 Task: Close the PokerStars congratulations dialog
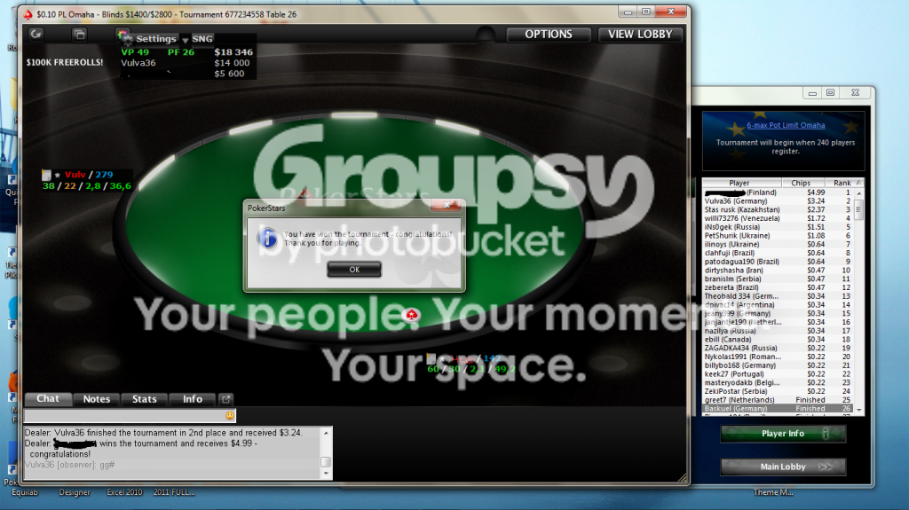(447, 205)
